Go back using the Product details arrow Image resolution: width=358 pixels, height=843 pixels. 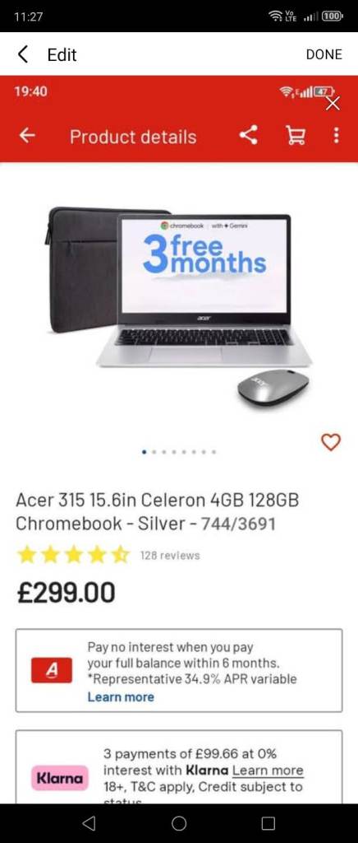coord(27,136)
